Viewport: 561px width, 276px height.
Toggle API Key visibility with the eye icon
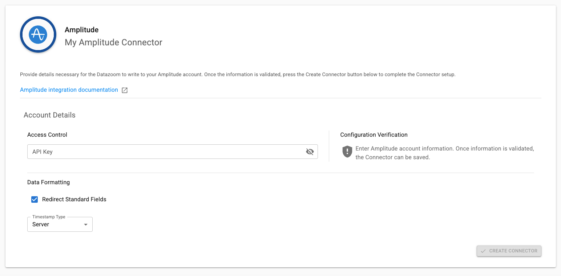310,152
